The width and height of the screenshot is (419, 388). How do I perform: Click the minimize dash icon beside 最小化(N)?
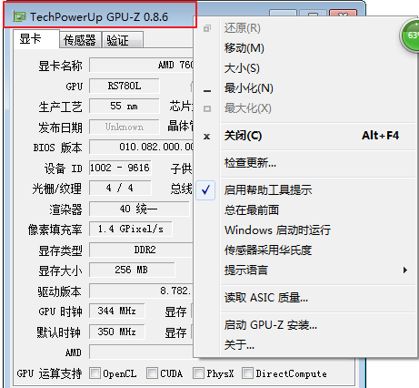tap(207, 90)
